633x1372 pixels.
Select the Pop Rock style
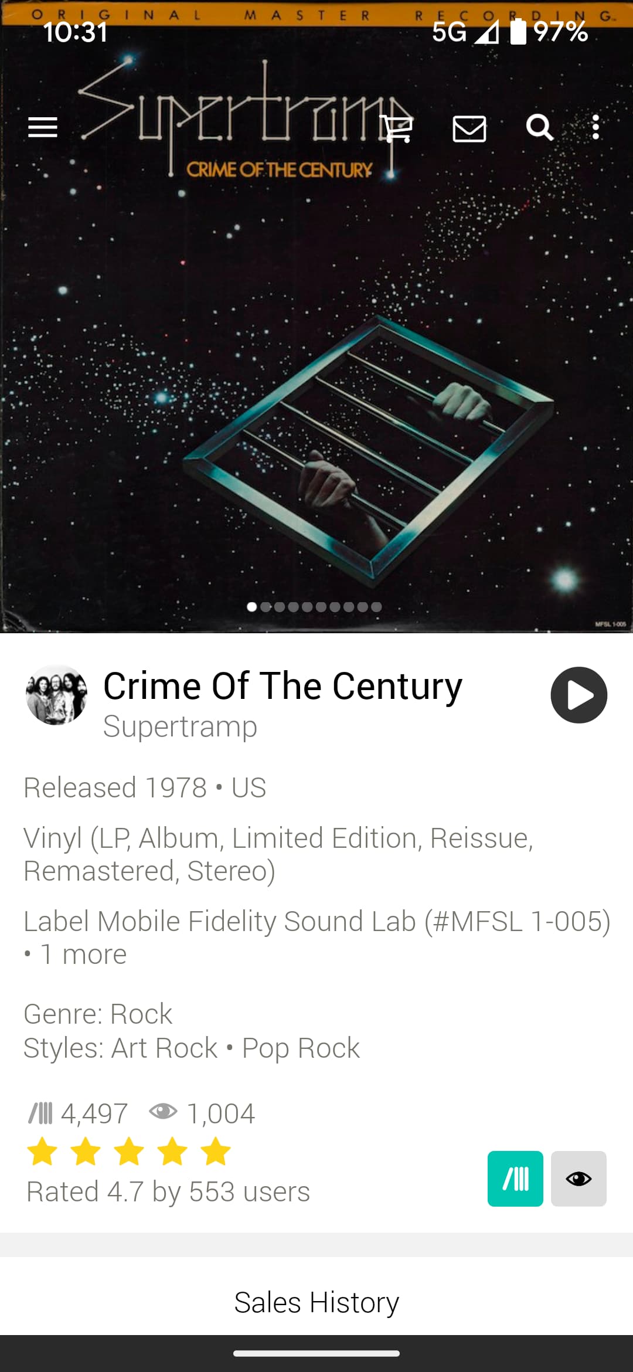pyautogui.click(x=301, y=1048)
